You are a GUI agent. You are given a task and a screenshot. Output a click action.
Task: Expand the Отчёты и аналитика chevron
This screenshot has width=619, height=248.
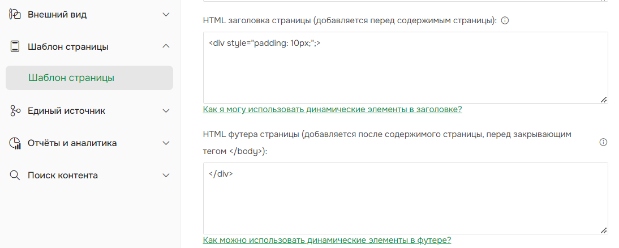click(x=166, y=143)
